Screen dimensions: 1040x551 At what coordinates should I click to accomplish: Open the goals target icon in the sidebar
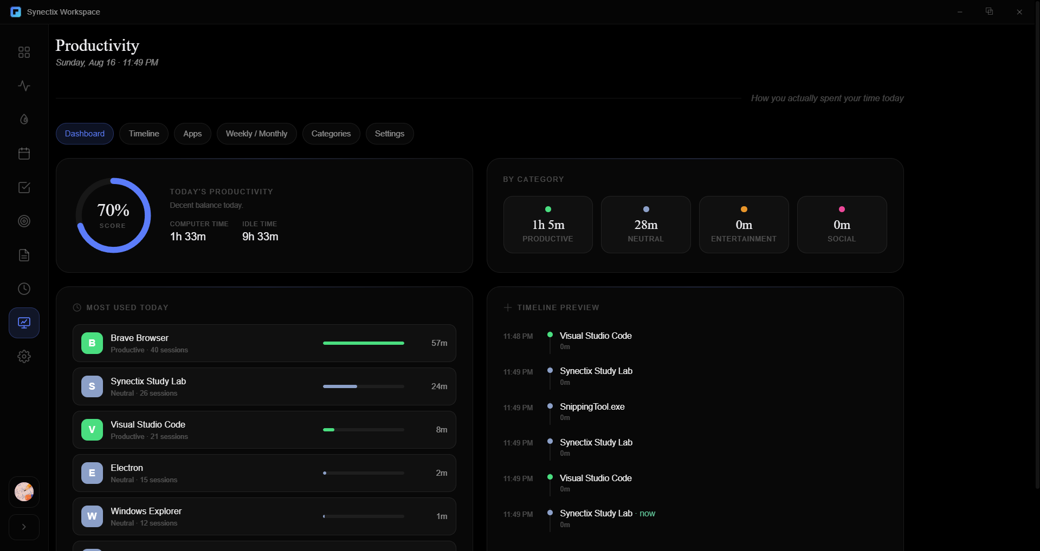pos(24,221)
